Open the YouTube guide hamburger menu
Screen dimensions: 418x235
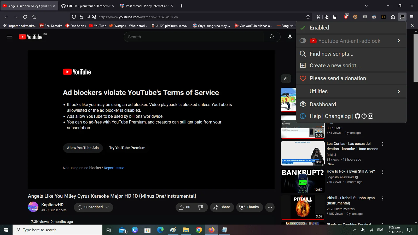pos(9,37)
